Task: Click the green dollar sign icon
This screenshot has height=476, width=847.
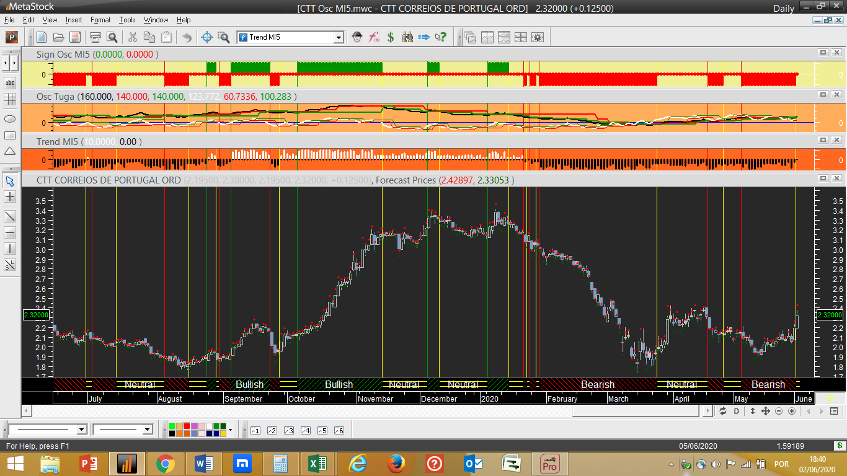Action: click(x=391, y=37)
